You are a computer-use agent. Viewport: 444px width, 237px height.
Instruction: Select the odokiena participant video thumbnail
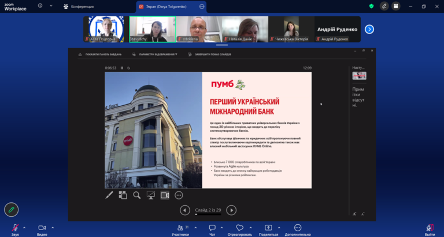tap(199, 29)
